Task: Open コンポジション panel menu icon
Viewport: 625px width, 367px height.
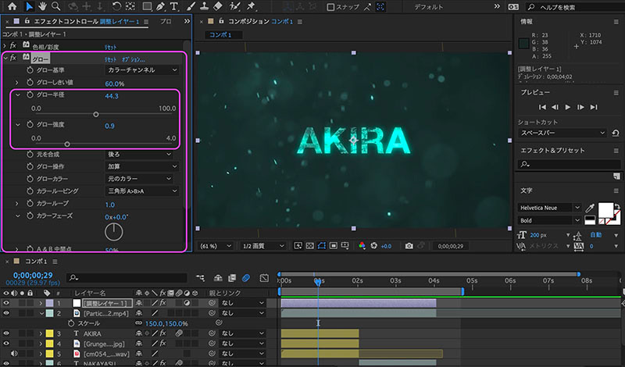Action: [x=300, y=22]
